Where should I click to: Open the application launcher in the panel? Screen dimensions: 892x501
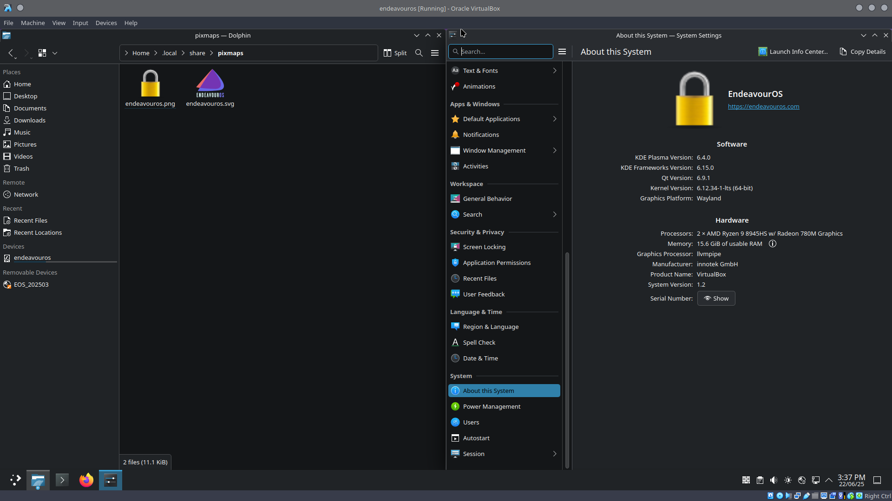click(x=15, y=480)
